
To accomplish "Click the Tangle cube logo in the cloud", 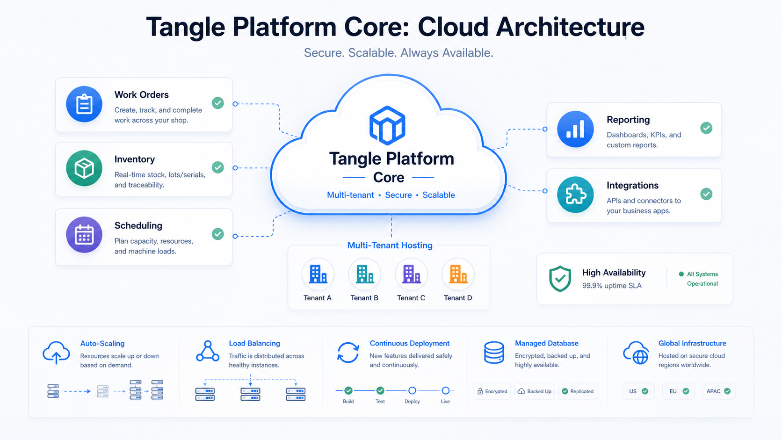I will point(387,125).
